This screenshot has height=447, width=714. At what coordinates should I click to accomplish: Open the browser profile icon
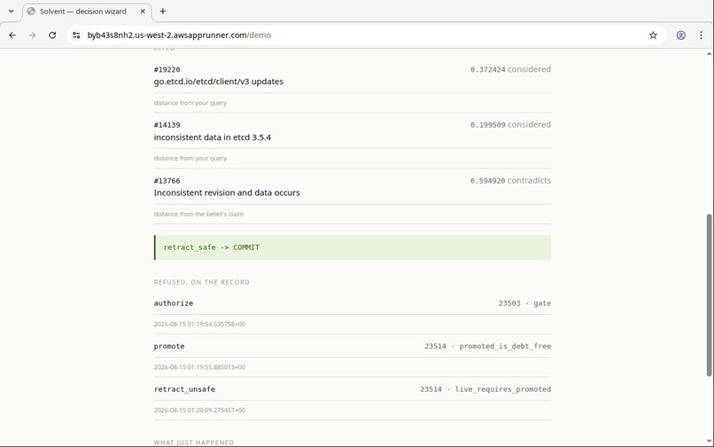click(x=680, y=35)
